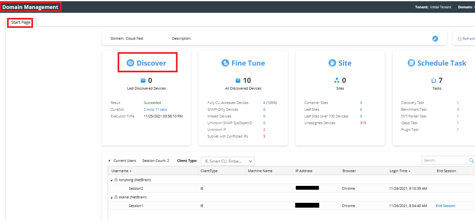Switch to the Start Page tab
The height and width of the screenshot is (223, 475).
(21, 22)
